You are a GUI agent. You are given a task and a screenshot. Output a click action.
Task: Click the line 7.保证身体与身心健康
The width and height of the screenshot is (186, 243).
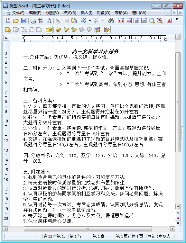[x=48, y=221]
